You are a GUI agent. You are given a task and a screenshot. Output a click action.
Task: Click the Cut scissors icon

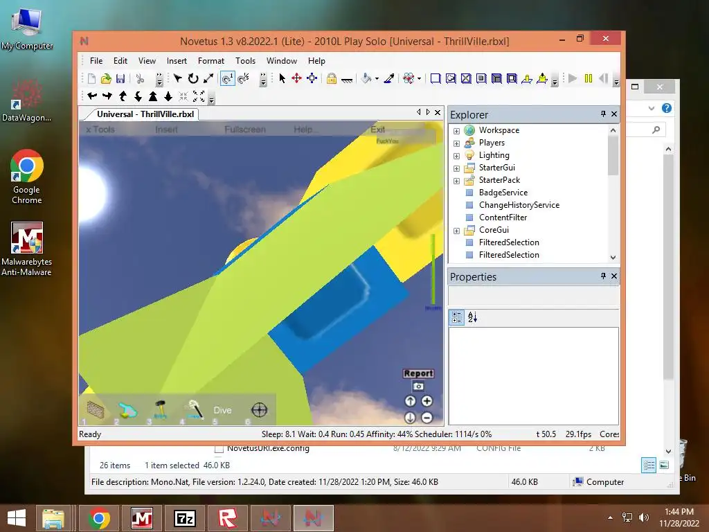tap(140, 79)
